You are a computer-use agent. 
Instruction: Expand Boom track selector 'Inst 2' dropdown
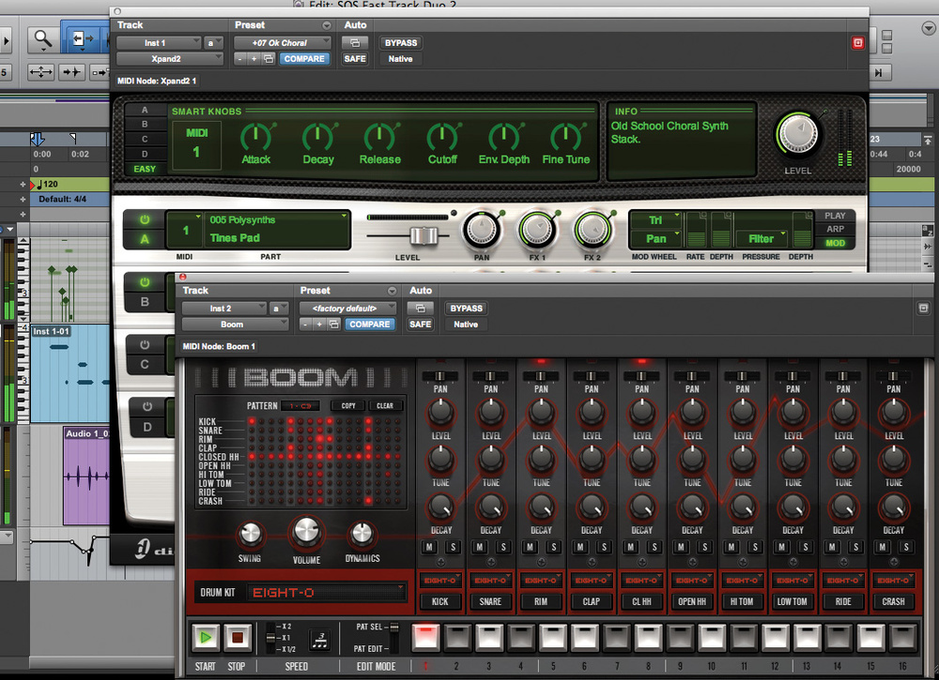[x=224, y=308]
